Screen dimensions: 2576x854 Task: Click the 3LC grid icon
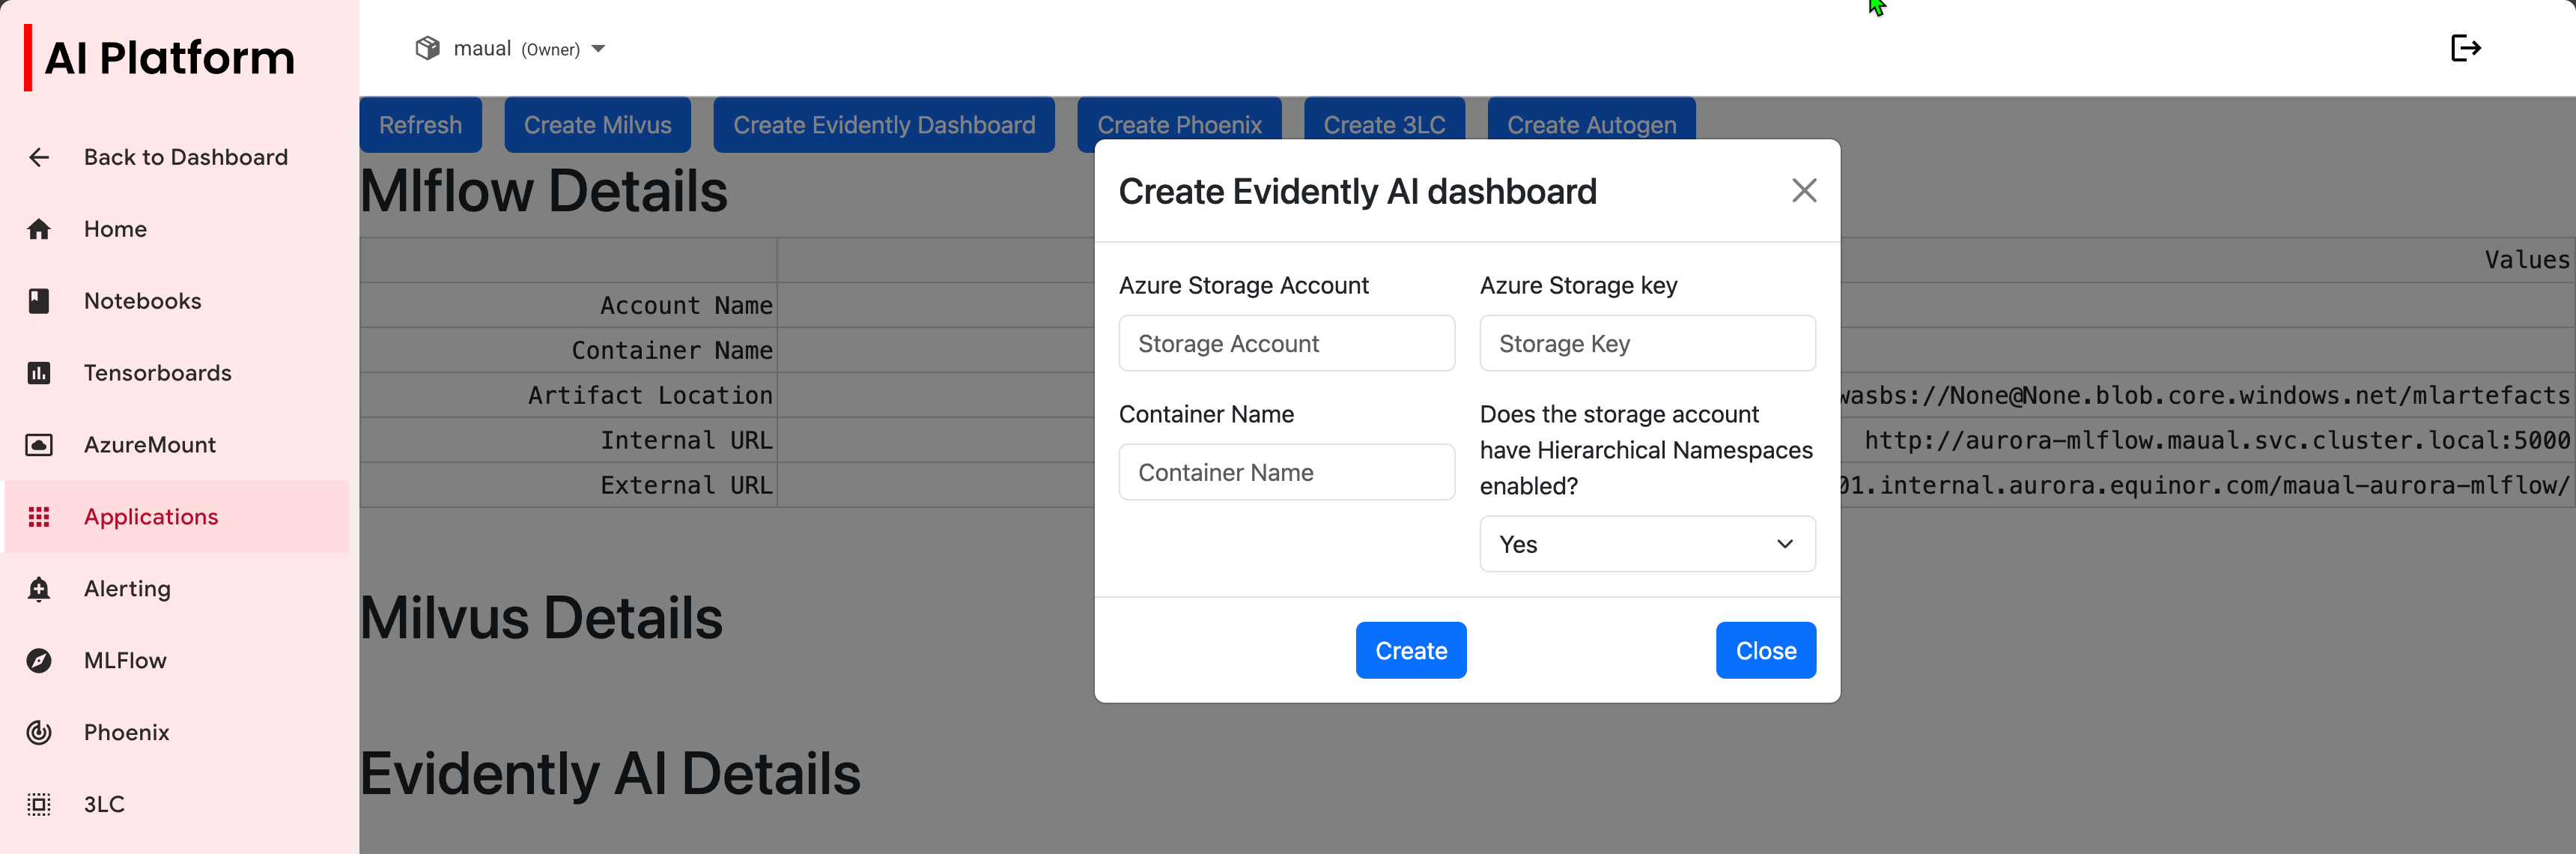[x=39, y=805]
